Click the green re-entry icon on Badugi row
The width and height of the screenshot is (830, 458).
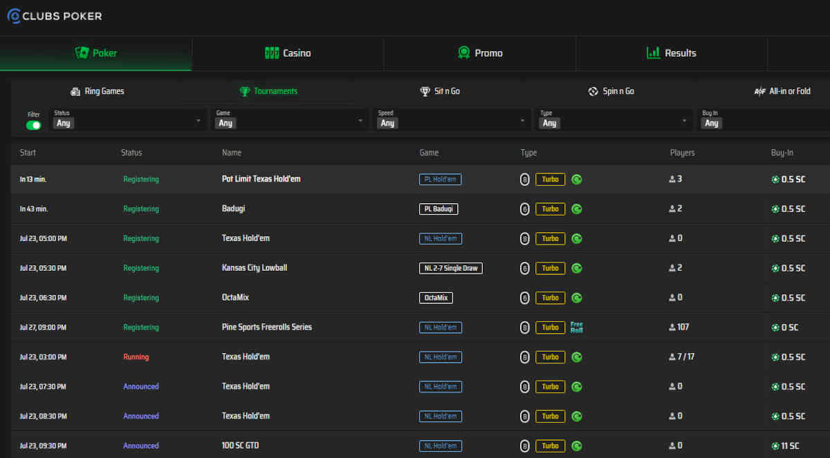click(x=576, y=209)
